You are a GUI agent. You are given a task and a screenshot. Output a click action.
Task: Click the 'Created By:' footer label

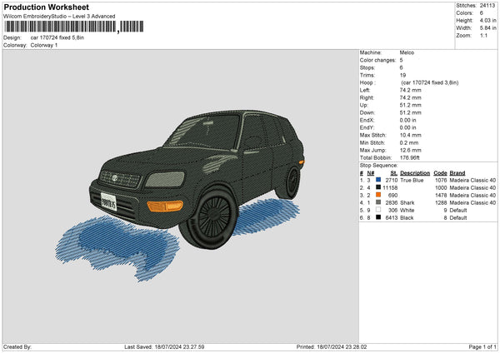point(17,346)
